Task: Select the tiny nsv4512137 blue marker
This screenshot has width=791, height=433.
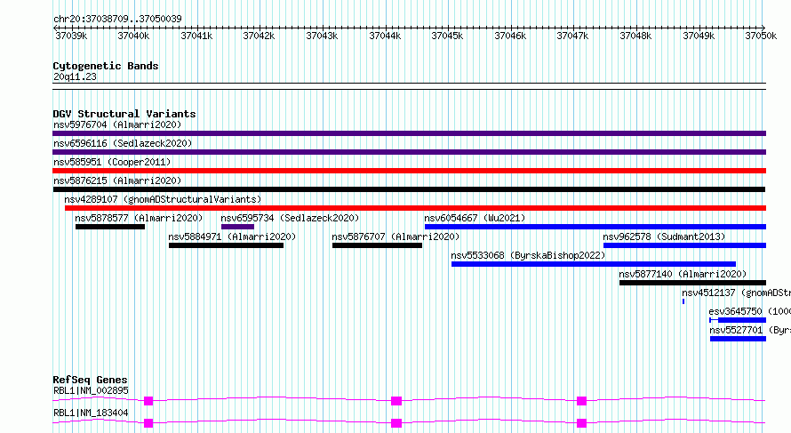Action: click(683, 301)
